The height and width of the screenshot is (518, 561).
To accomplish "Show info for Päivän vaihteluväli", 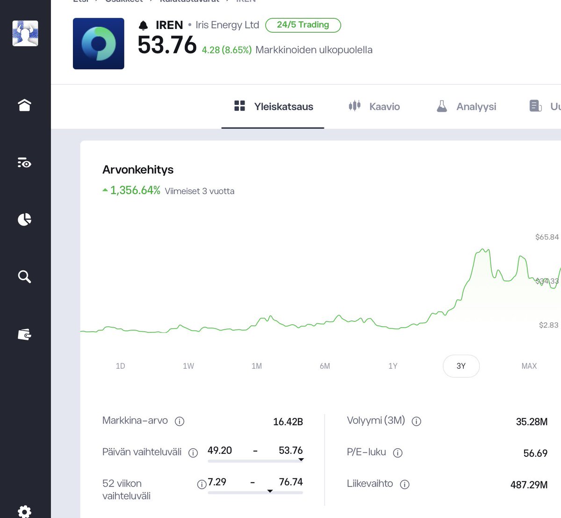I will [x=193, y=452].
